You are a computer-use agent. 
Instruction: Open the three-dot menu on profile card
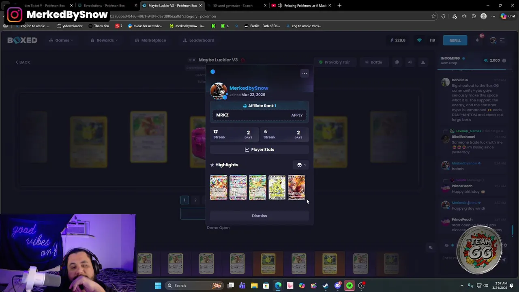[x=305, y=73]
